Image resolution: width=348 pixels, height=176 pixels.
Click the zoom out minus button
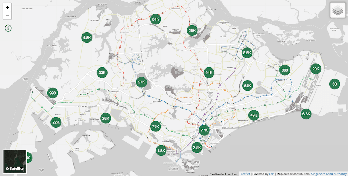click(x=8, y=16)
